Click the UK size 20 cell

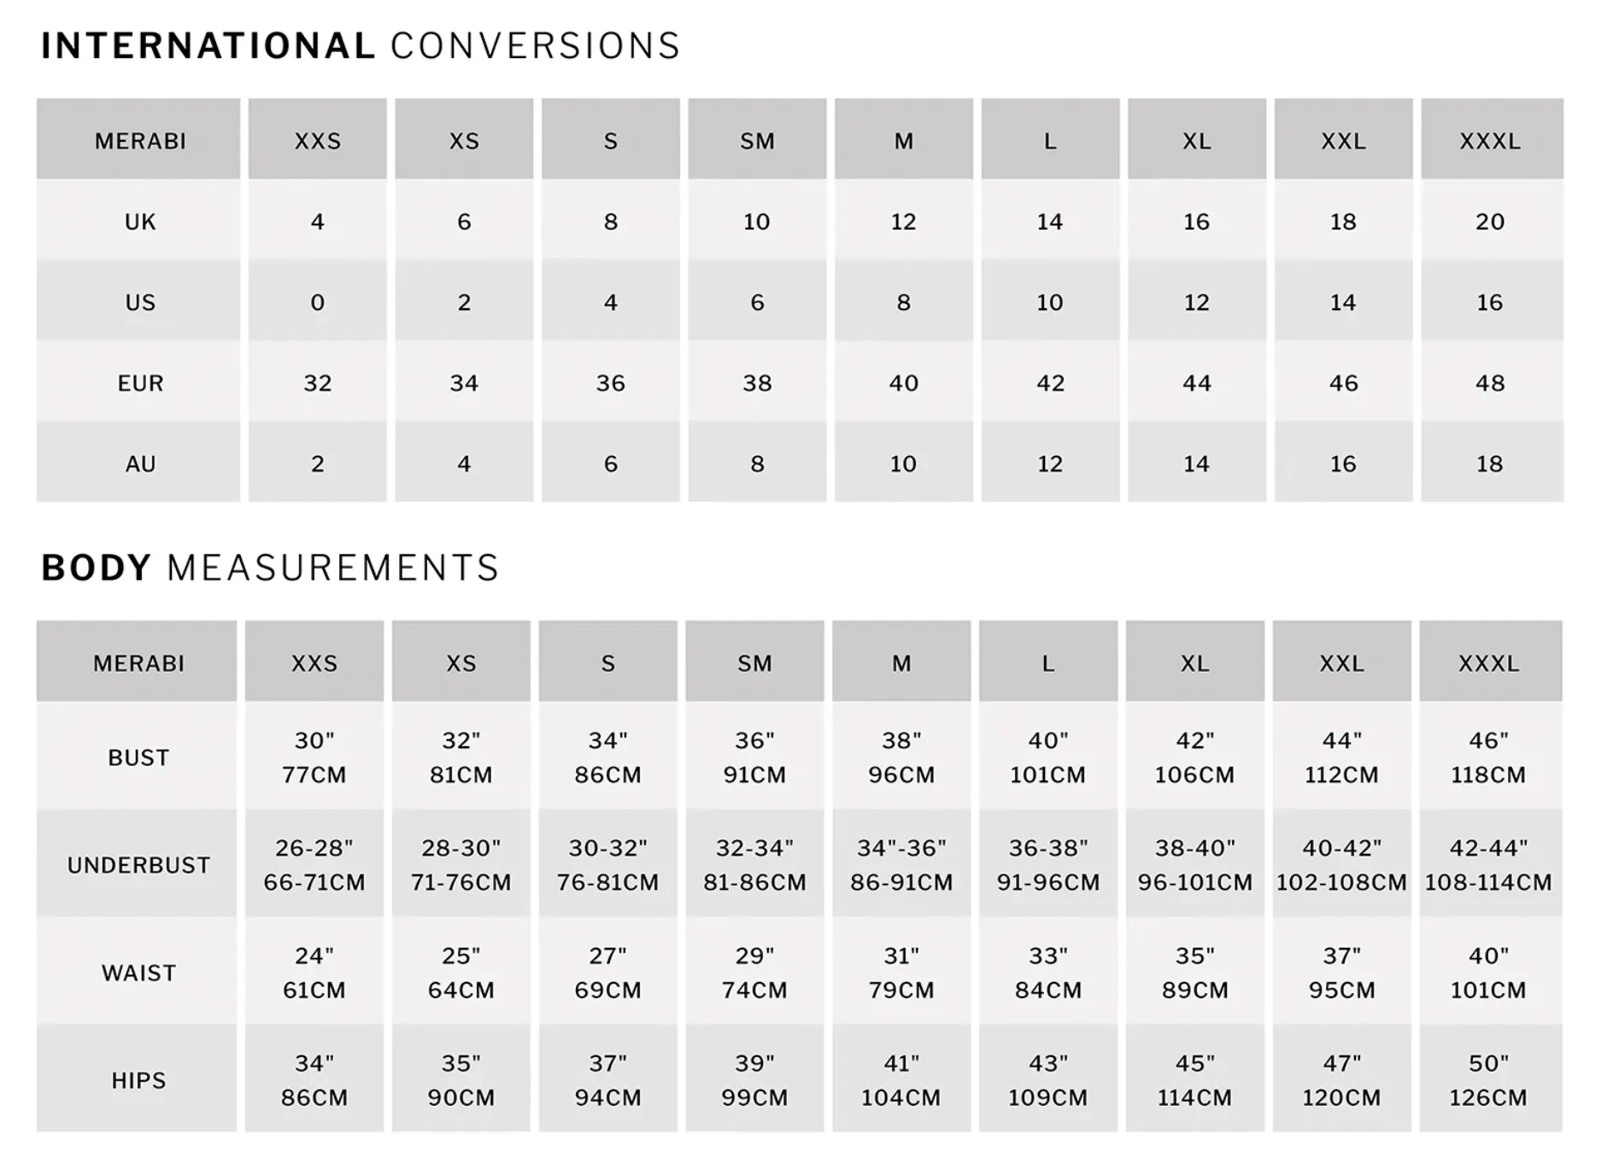tap(1490, 222)
